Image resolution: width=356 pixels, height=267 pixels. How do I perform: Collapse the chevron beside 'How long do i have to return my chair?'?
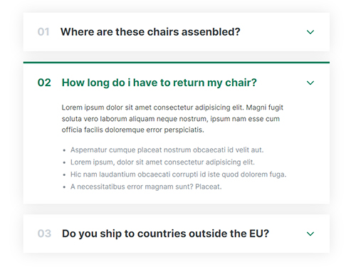(x=310, y=83)
